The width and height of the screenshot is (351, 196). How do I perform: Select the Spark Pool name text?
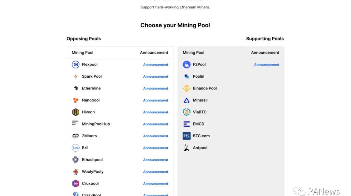[x=92, y=76]
